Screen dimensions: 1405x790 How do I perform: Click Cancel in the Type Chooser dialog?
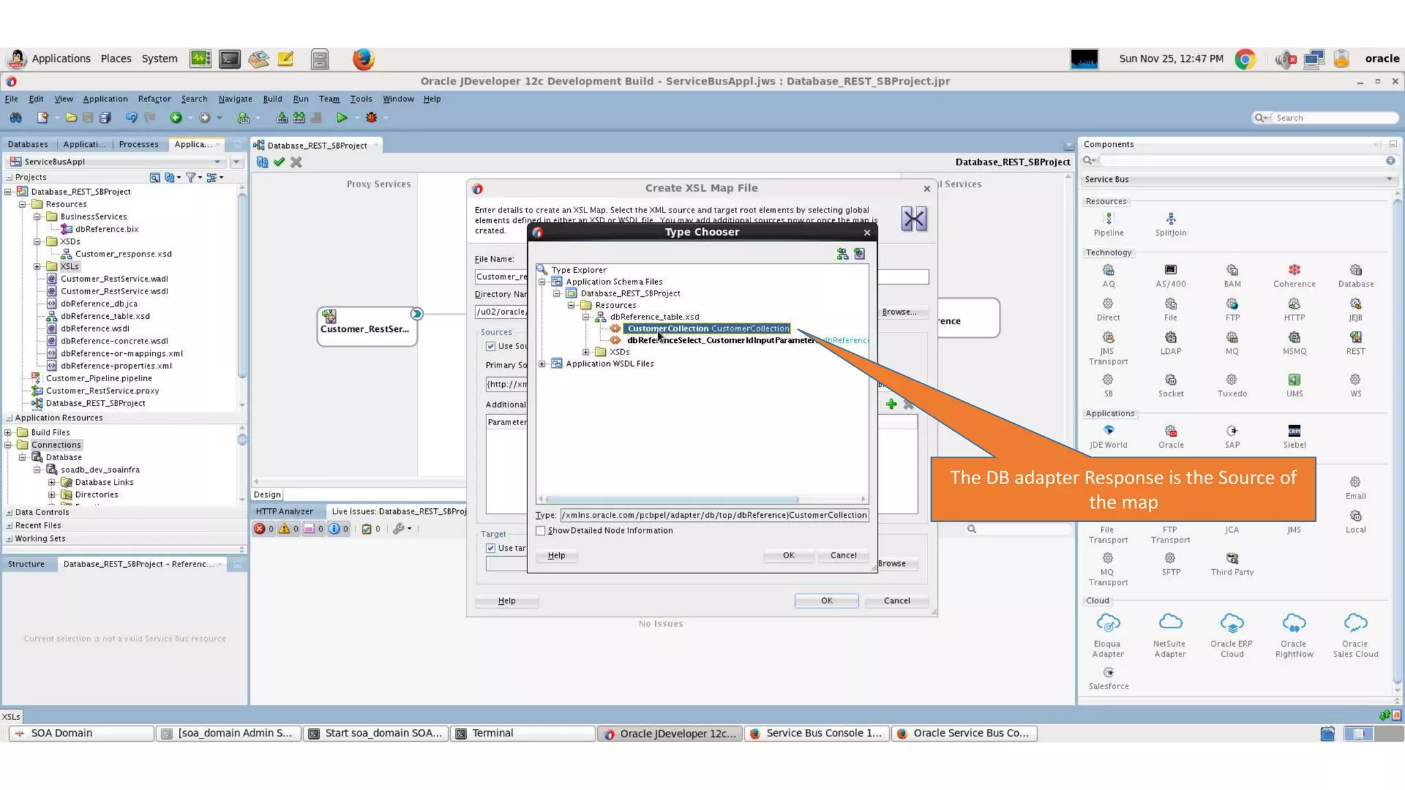pyautogui.click(x=843, y=555)
